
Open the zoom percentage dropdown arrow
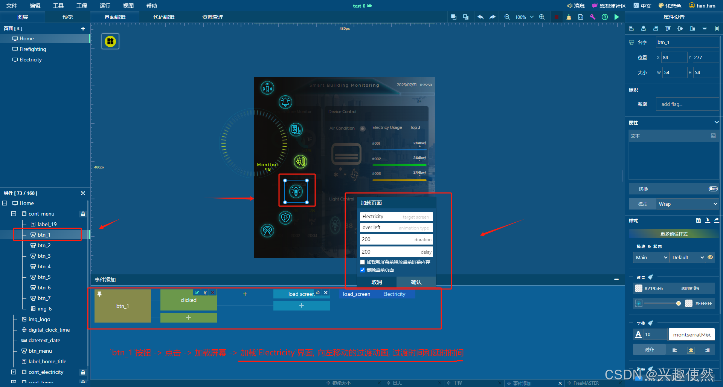[x=532, y=17]
